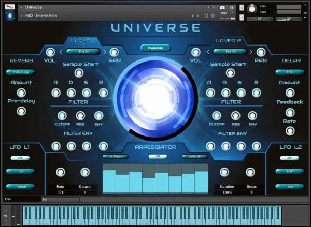Click Layer 1 Sample Start knob
Screen dimensions: 311x227
[79, 73]
